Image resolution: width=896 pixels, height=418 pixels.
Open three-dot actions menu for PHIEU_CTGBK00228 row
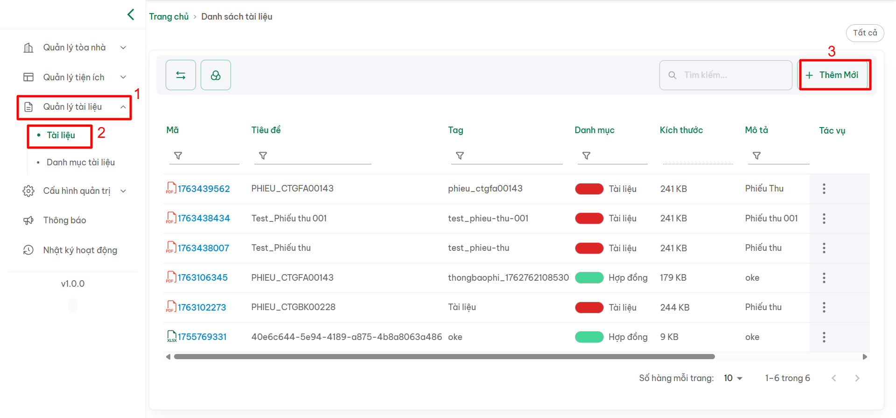824,307
